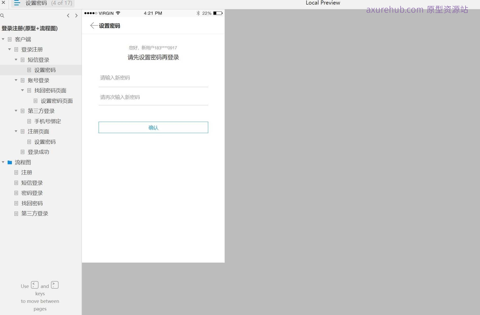Click the page icon beside 找回密码
The width and height of the screenshot is (480, 315).
[16, 203]
